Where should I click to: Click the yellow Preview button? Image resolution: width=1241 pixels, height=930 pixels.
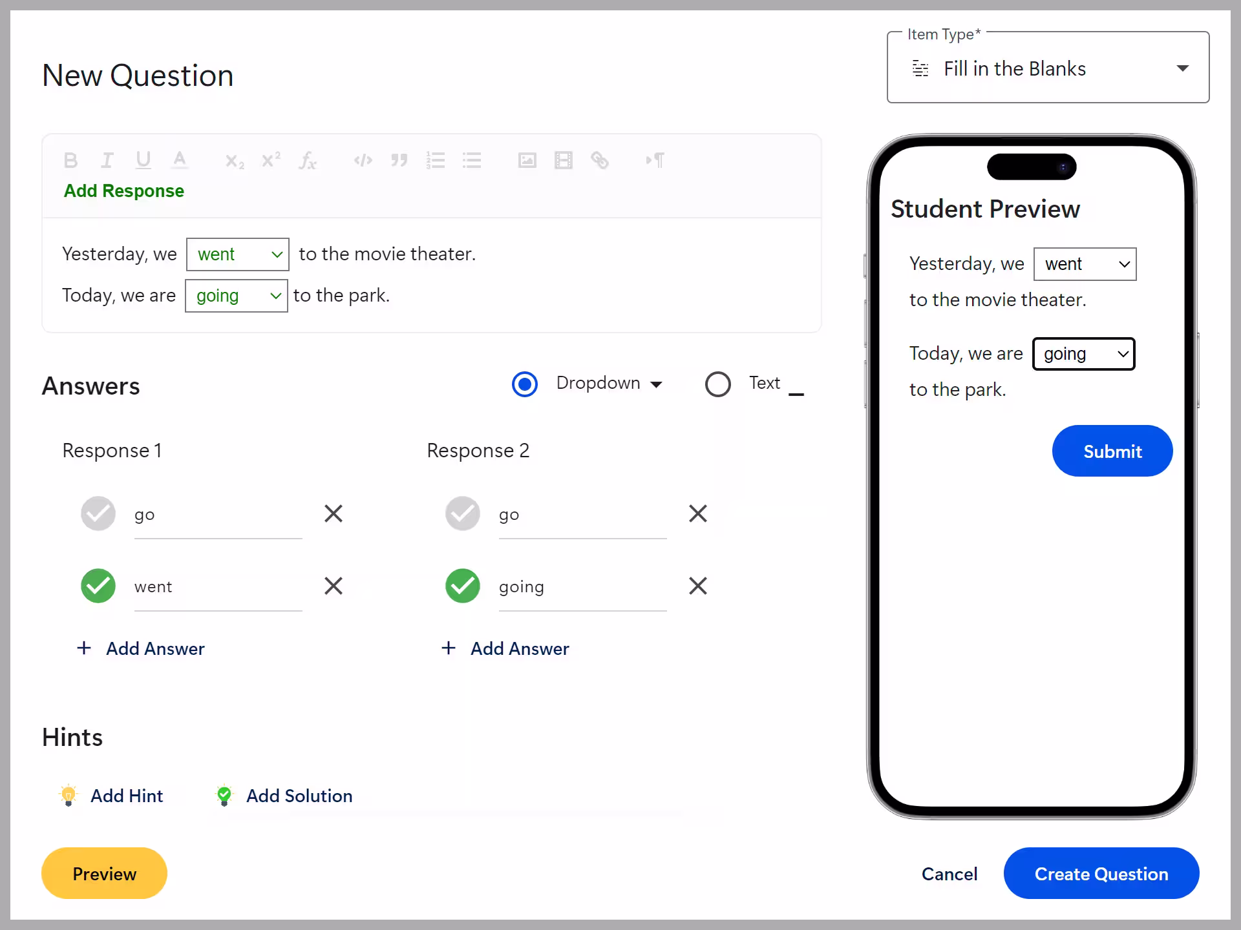point(104,874)
